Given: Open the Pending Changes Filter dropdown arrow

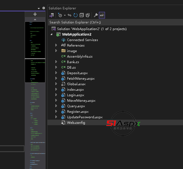Looking at the screenshot, I should coord(65,15).
